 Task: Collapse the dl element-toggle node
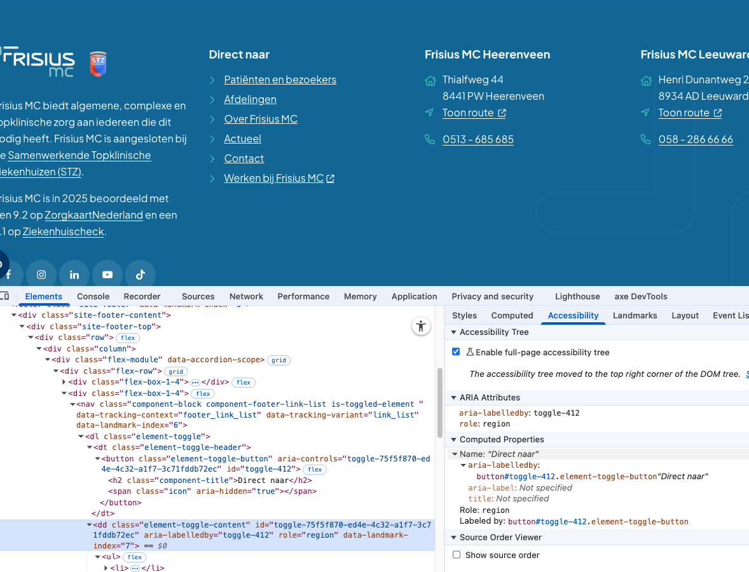click(81, 437)
